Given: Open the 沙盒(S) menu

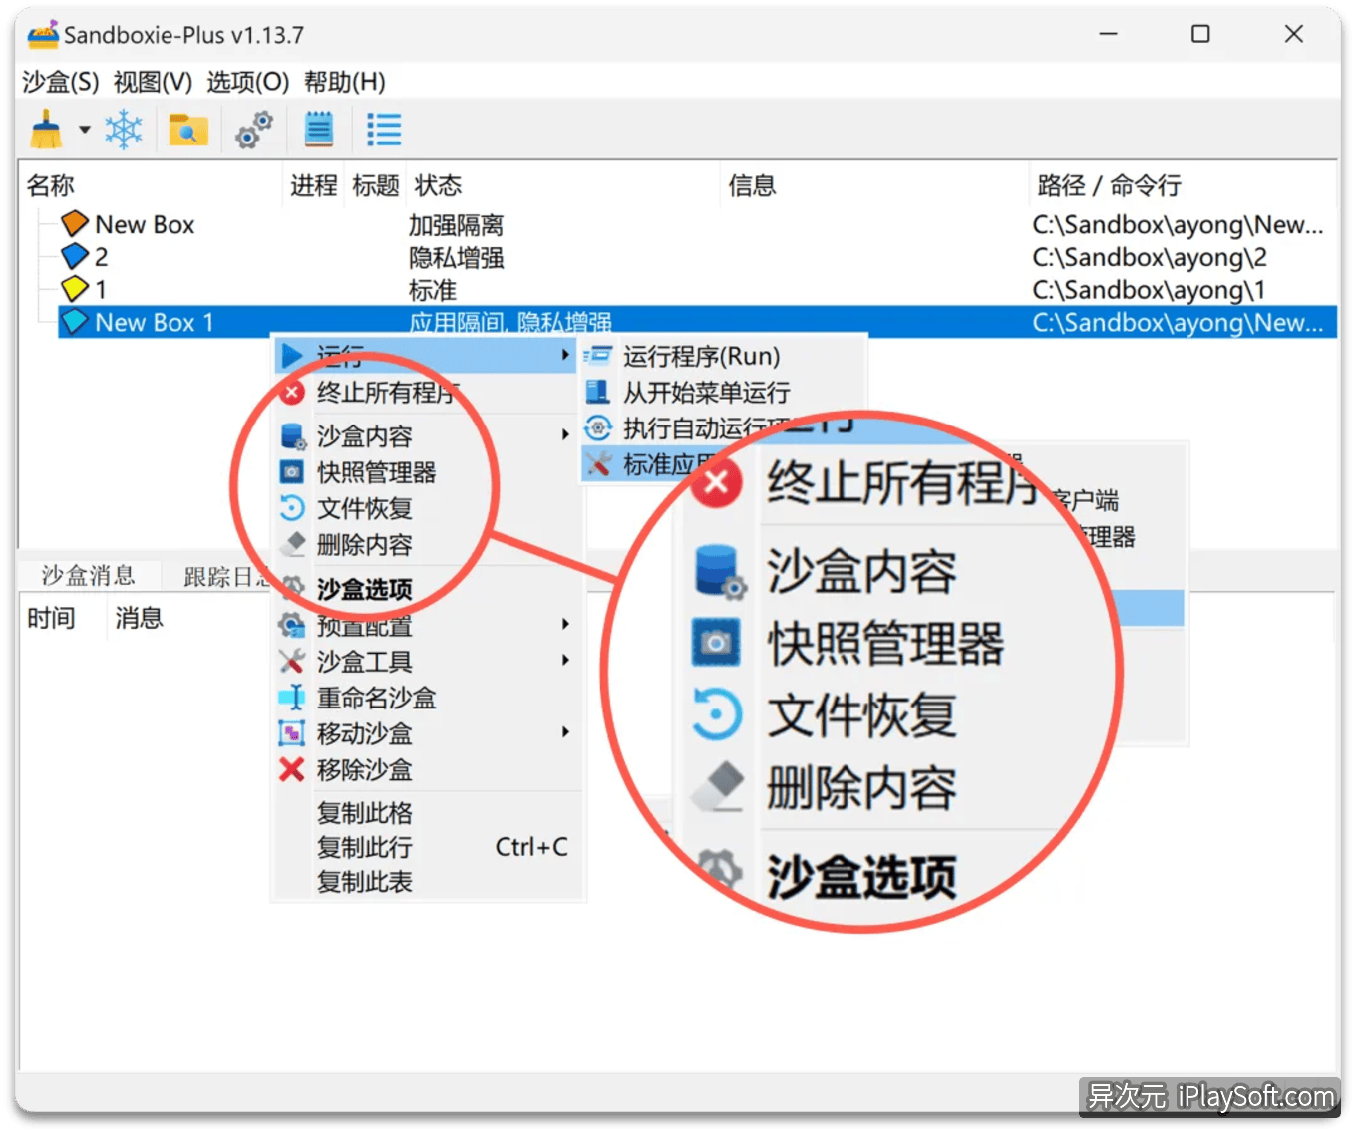Looking at the screenshot, I should pyautogui.click(x=61, y=82).
